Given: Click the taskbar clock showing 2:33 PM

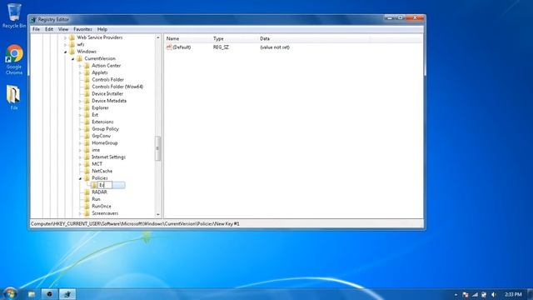Looking at the screenshot, I should [x=513, y=294].
